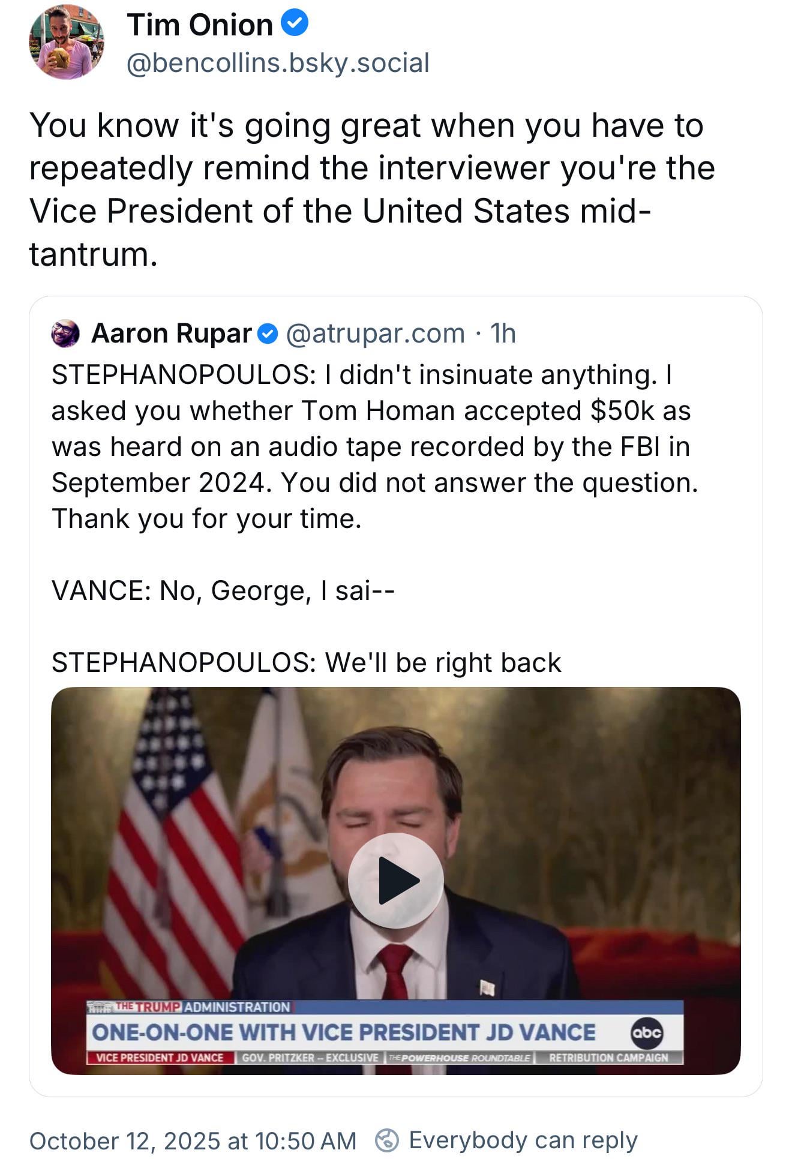
Task: Click the "Everybody can reply" label
Action: pyautogui.click(x=523, y=1140)
